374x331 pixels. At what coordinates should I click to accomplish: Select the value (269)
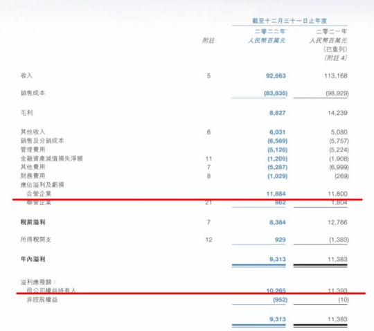point(341,176)
